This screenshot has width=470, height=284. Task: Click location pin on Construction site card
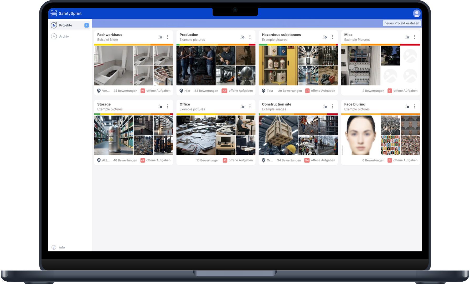tap(264, 160)
